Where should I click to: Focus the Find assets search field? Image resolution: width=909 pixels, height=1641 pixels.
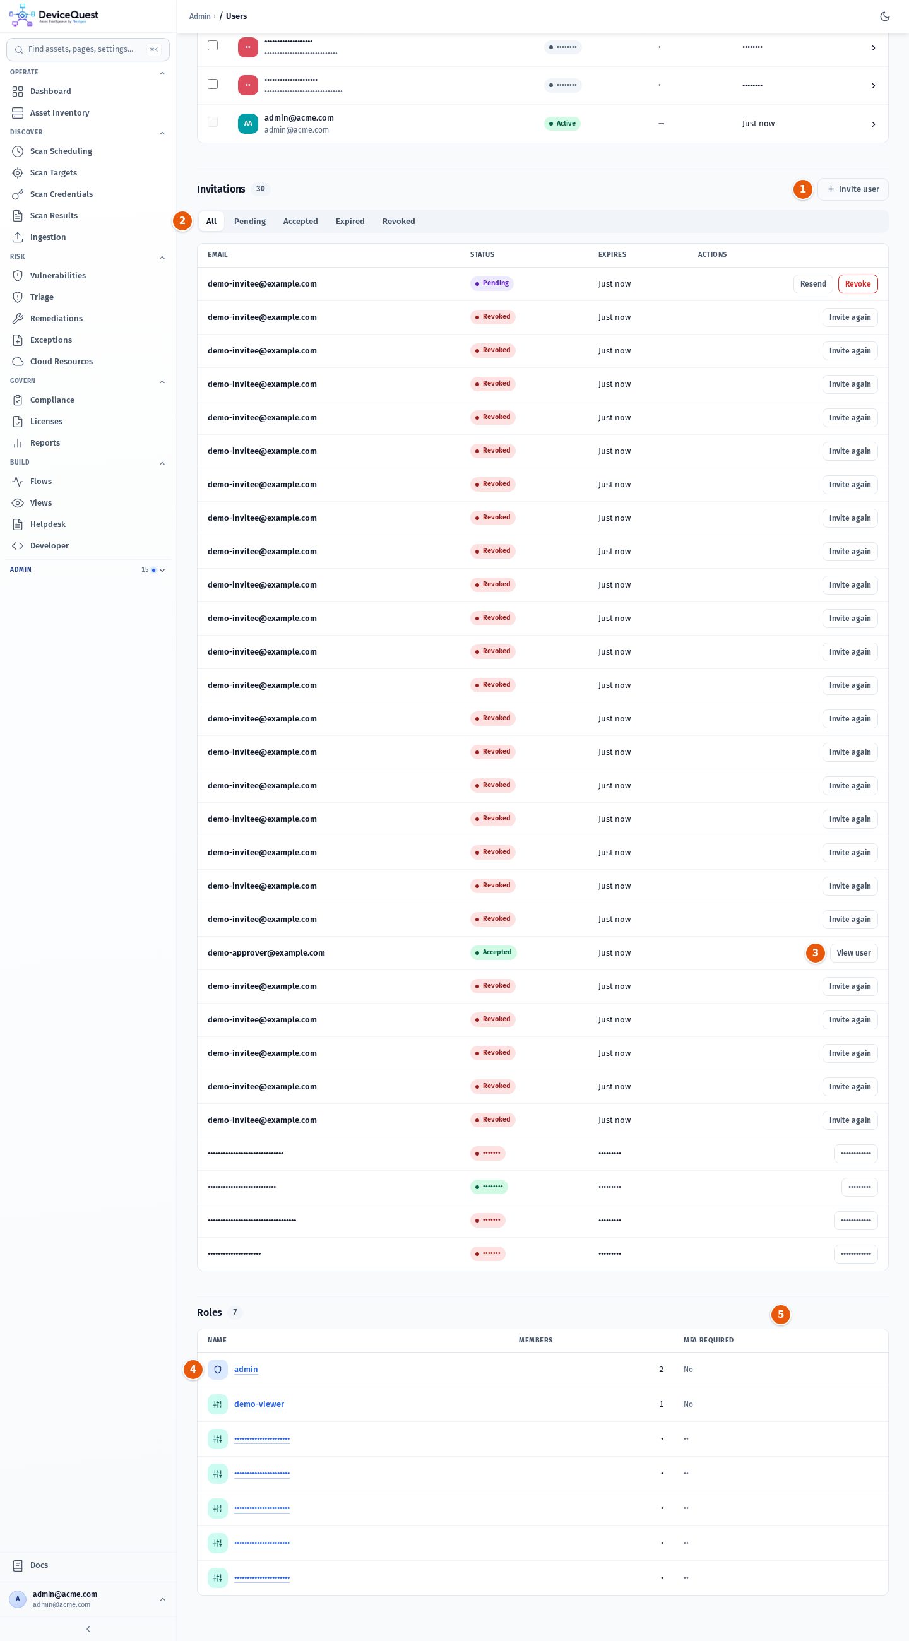coord(88,49)
